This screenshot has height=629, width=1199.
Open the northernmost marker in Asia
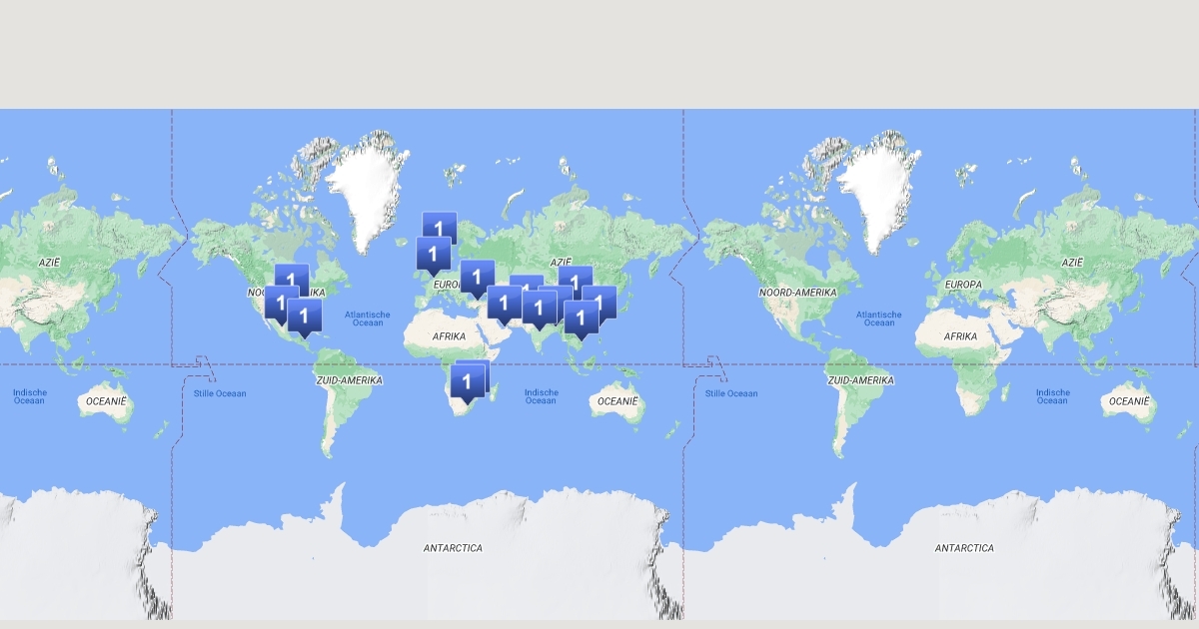(575, 280)
